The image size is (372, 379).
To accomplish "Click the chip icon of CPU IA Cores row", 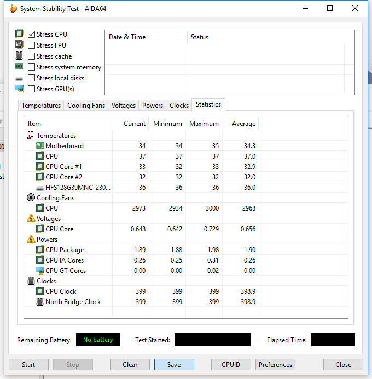I will (x=40, y=260).
